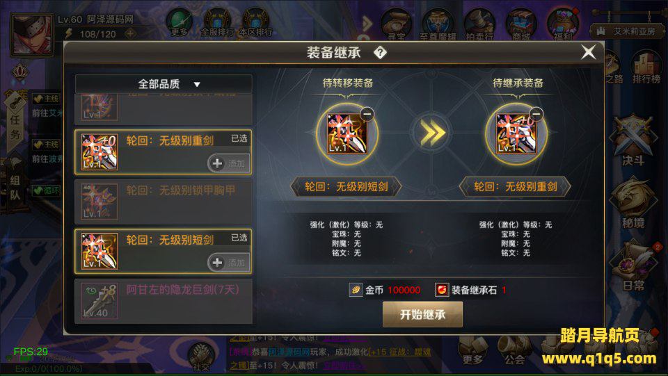The height and width of the screenshot is (376, 668).
Task: Expand the 全部品质 quality filter dropdown
Action: 163,84
